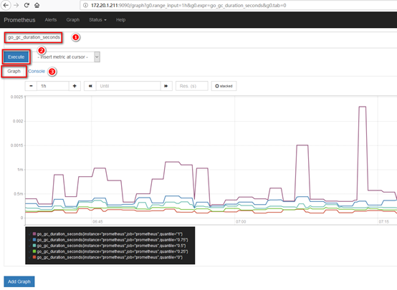
Task: Advance end time with double-right arrows
Action: click(166, 86)
